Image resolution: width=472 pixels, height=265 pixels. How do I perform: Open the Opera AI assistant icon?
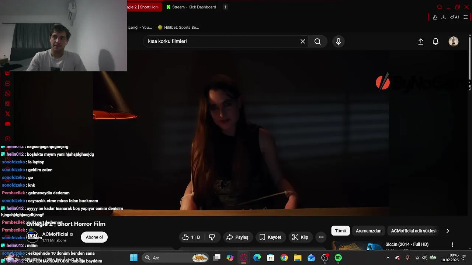tap(455, 17)
